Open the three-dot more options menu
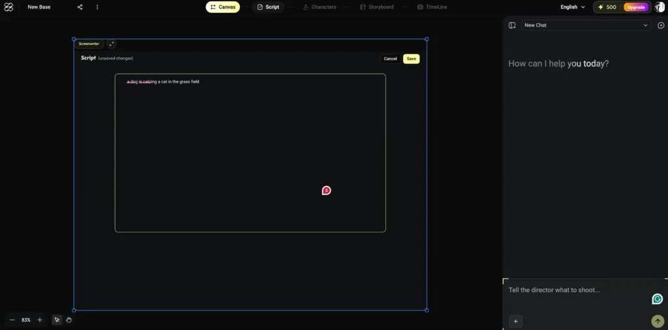668x330 pixels. tap(97, 7)
